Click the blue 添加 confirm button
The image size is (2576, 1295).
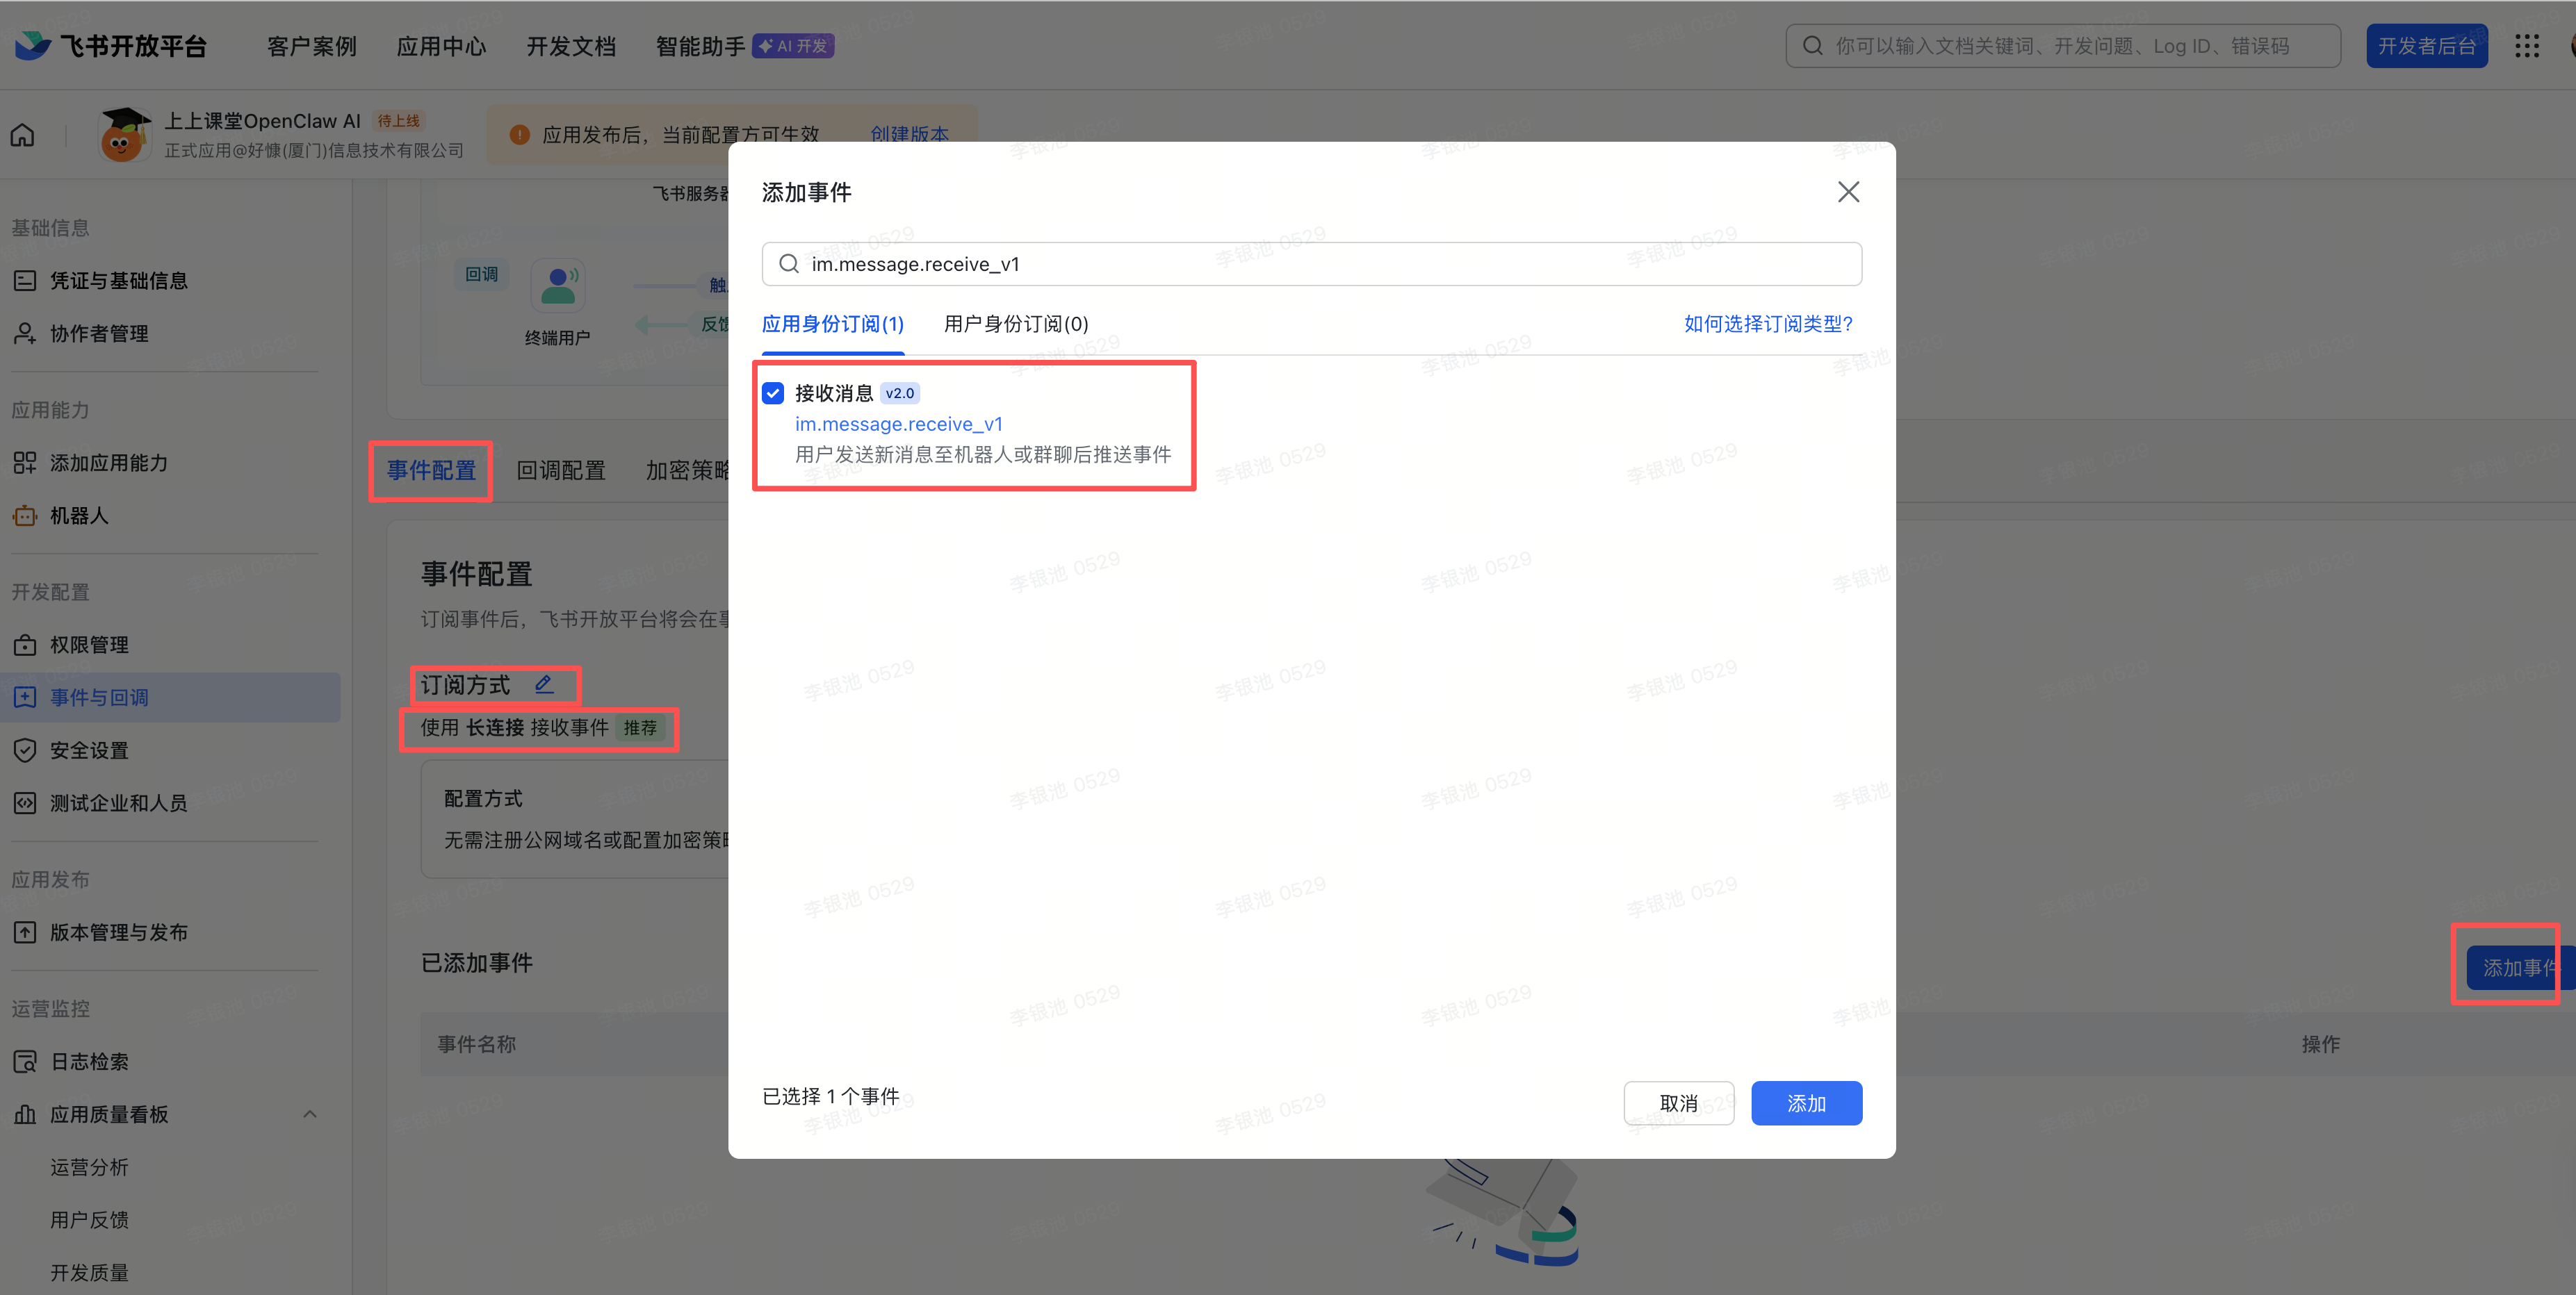tap(1806, 1103)
